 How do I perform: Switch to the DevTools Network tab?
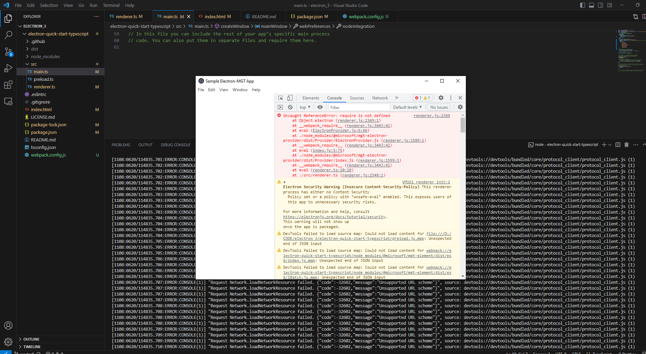point(380,98)
